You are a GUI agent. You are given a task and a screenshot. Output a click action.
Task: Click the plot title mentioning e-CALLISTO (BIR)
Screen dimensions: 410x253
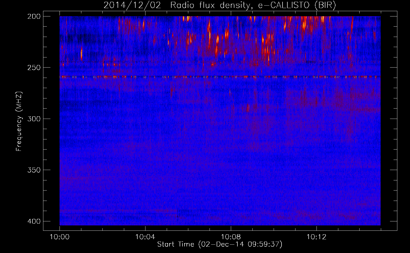pos(220,5)
